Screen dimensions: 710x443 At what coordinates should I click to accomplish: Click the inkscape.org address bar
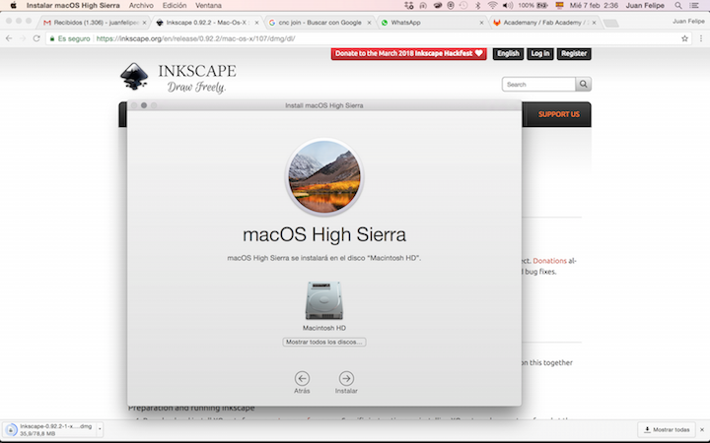(x=362, y=38)
